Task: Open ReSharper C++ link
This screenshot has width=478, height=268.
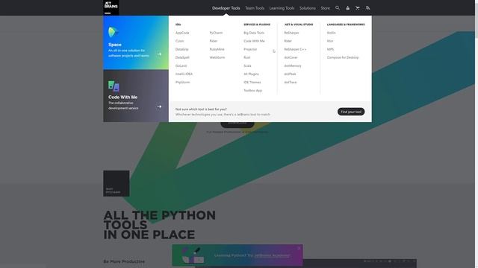Action: pyautogui.click(x=295, y=49)
